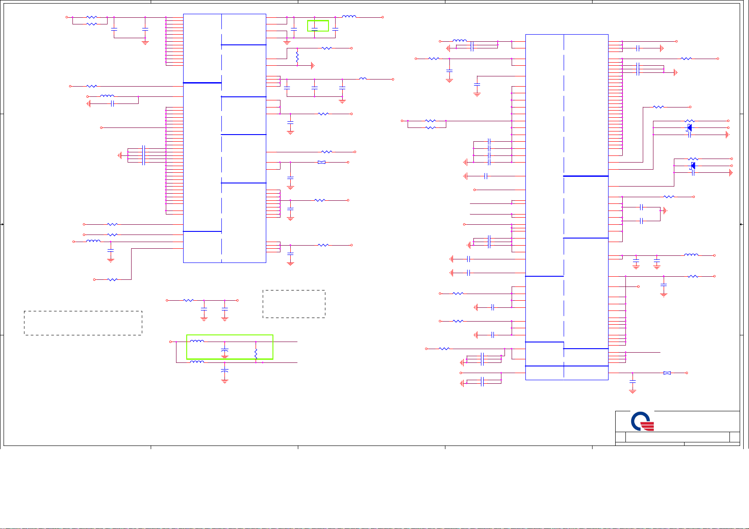The image size is (749, 529).
Task: Select the four-capacitor array left of the left IC
Action: click(x=143, y=155)
